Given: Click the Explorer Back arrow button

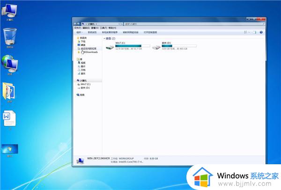Looking at the screenshot, I should click(x=75, y=24).
